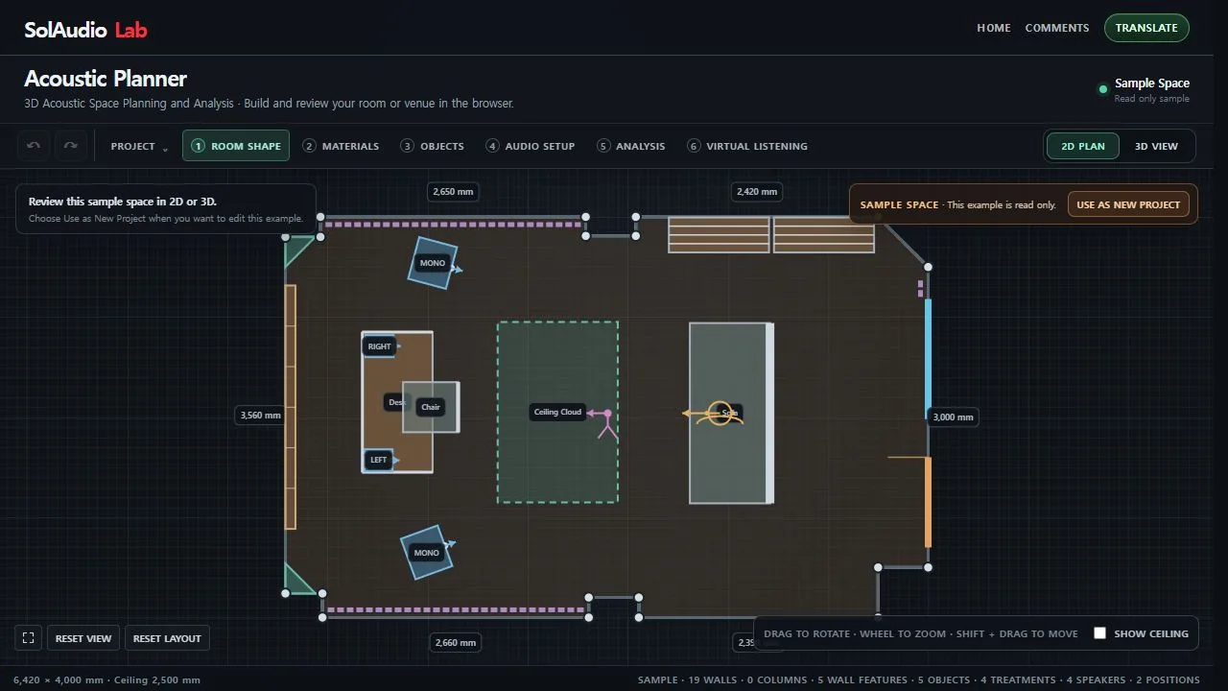Image resolution: width=1228 pixels, height=691 pixels.
Task: Click the redo arrow icon
Action: point(71,146)
